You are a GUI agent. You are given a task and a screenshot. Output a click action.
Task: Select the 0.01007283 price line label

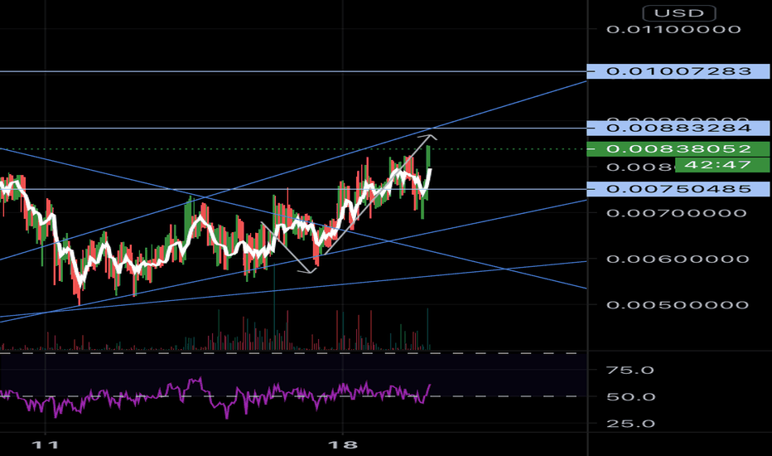pyautogui.click(x=678, y=71)
